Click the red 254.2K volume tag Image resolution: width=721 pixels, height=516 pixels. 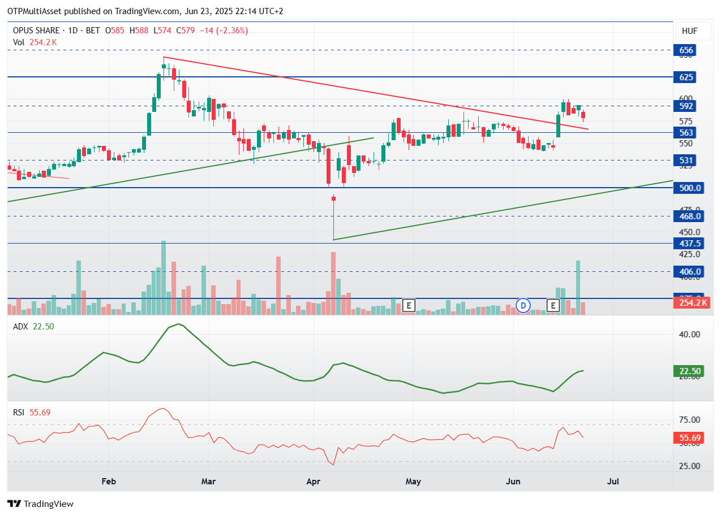[692, 303]
